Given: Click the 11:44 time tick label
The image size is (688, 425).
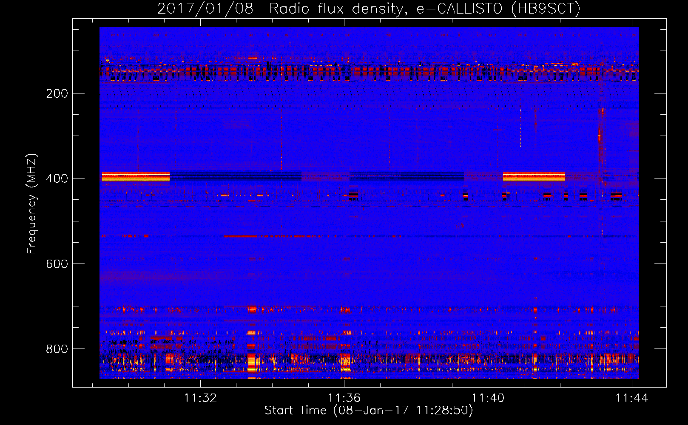Looking at the screenshot, I should [x=632, y=398].
